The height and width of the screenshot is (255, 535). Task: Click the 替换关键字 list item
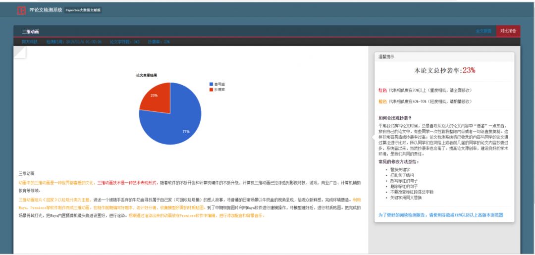click(x=400, y=169)
